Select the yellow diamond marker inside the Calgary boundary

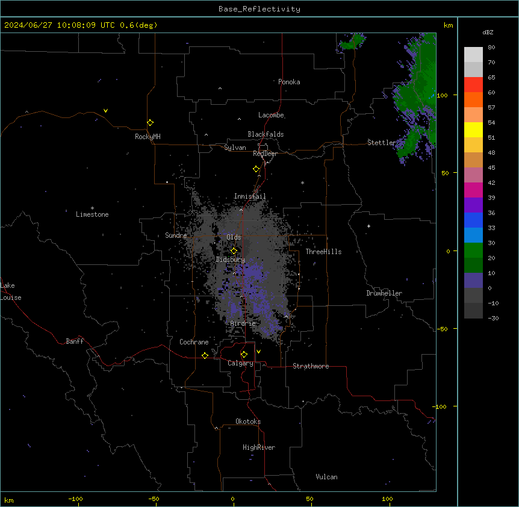coord(244,355)
